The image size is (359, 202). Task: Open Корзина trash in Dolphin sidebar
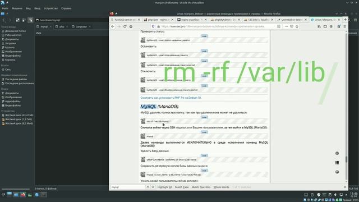10,60
